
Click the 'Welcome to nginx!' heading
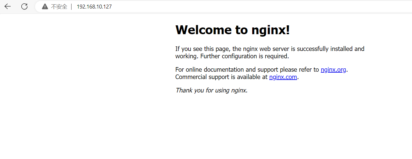tap(232, 30)
